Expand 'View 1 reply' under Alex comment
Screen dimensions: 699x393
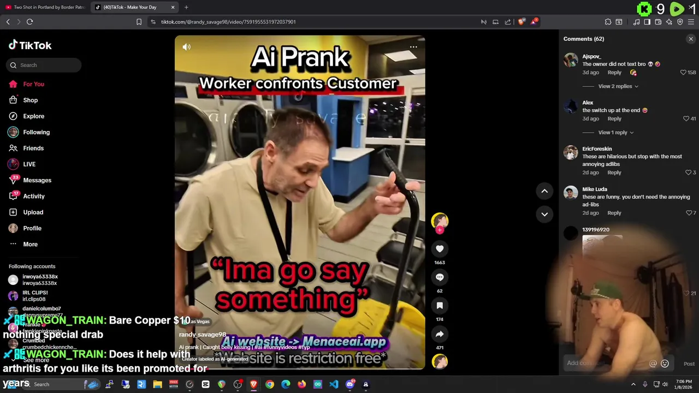click(x=616, y=133)
